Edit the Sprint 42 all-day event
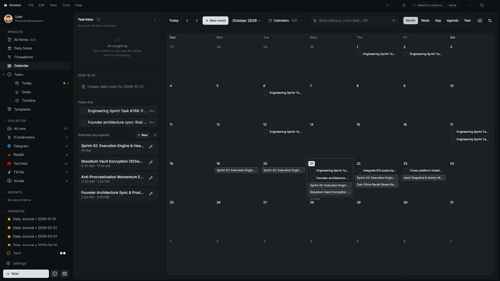The image size is (500, 281). (151, 147)
